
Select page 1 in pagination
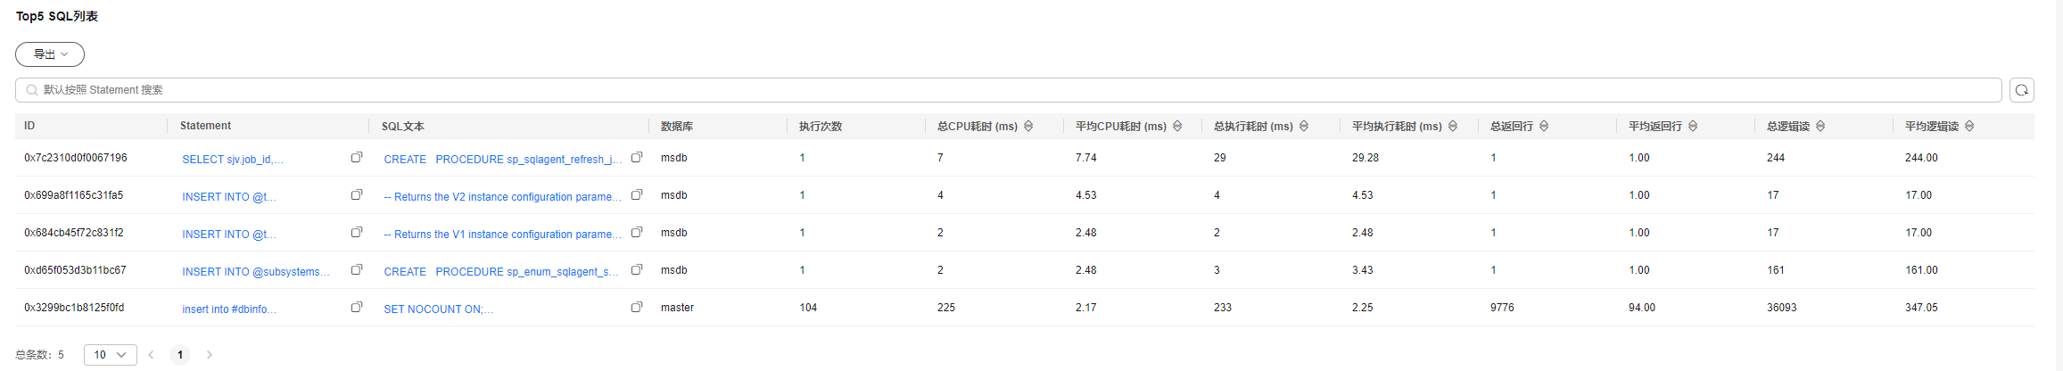coord(180,355)
